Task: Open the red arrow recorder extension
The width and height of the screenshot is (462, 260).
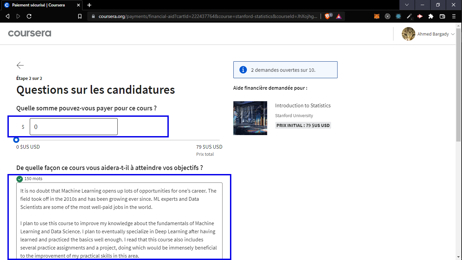Action: pos(420,16)
